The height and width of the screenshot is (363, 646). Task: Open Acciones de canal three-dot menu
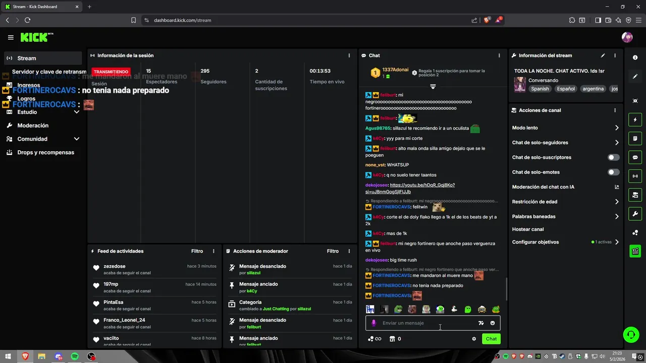pyautogui.click(x=615, y=110)
